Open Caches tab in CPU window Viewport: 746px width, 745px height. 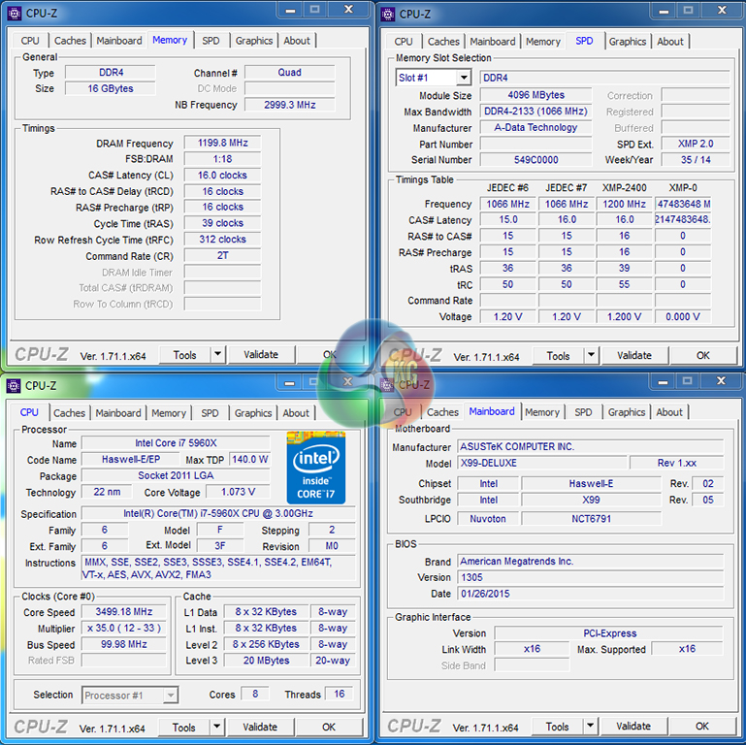coord(69,413)
